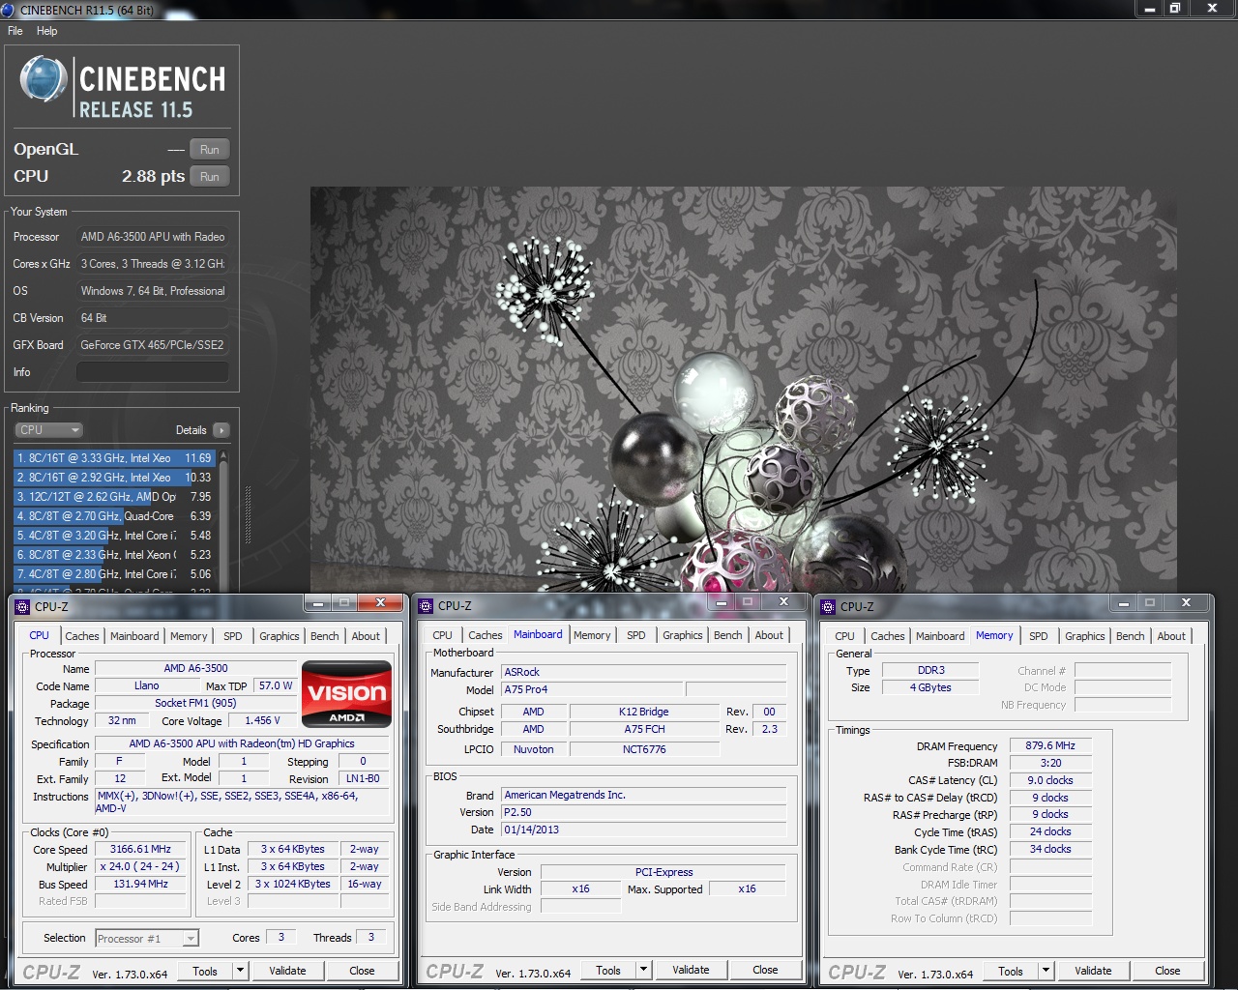Image resolution: width=1238 pixels, height=990 pixels.
Task: Switch to Mainboard tab in first CPU-Z window
Action: click(x=134, y=636)
